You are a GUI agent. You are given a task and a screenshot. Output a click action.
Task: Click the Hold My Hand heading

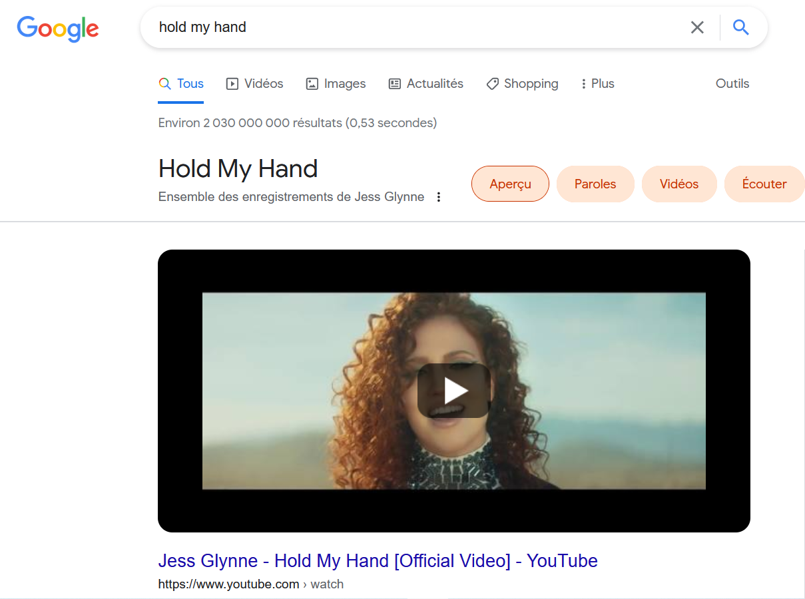[238, 169]
